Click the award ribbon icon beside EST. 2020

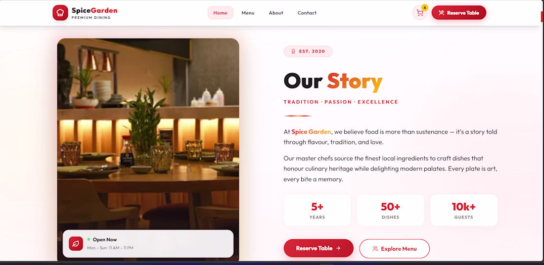coord(293,51)
